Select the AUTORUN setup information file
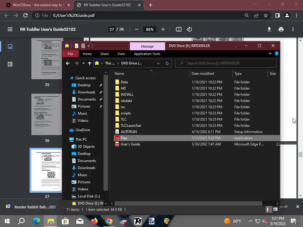 click(x=197, y=132)
